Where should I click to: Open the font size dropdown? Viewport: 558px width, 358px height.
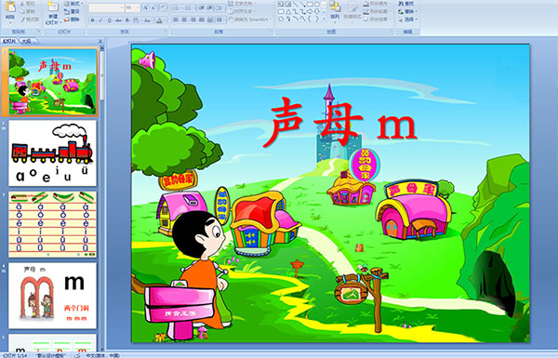(x=138, y=7)
